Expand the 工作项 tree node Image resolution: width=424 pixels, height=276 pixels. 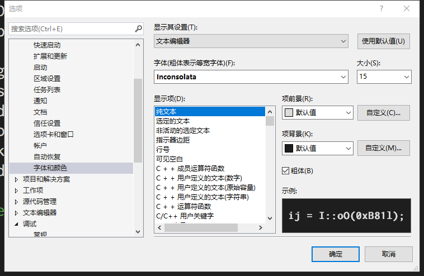(16, 191)
